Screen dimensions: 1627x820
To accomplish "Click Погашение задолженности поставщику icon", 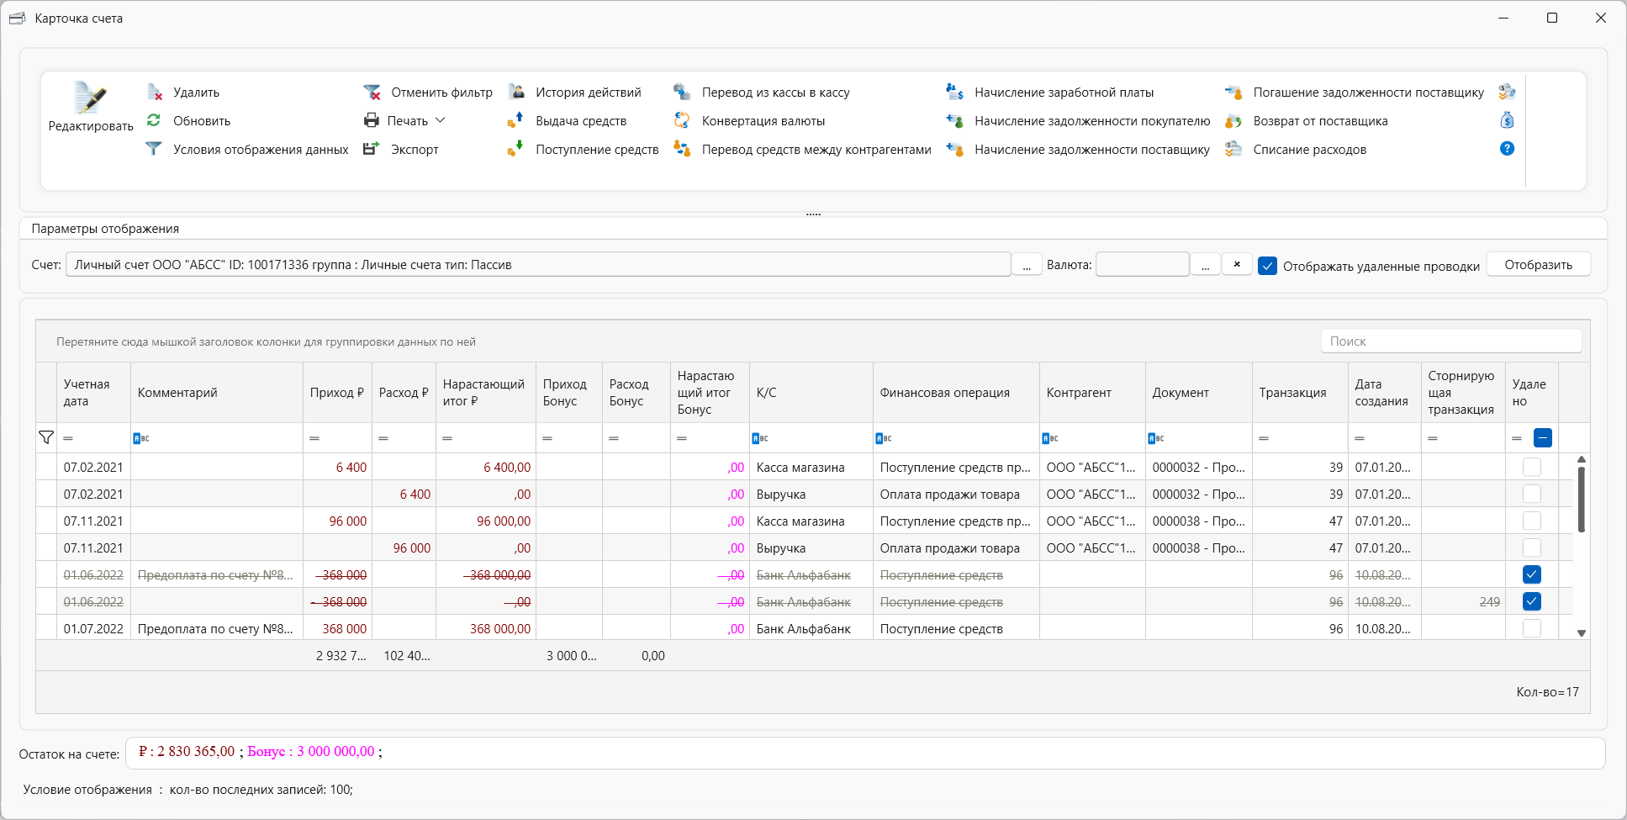I will coord(1233,92).
